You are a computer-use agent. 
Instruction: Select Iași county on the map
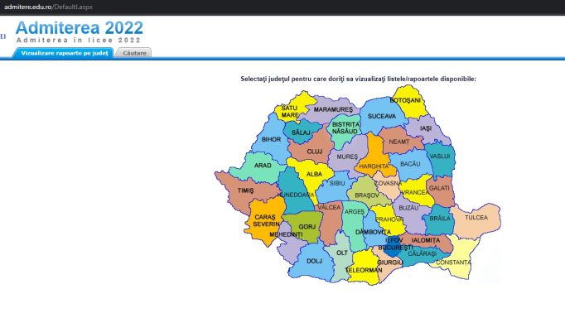pyautogui.click(x=426, y=128)
